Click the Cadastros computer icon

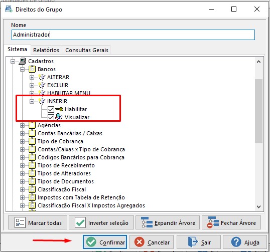point(23,61)
